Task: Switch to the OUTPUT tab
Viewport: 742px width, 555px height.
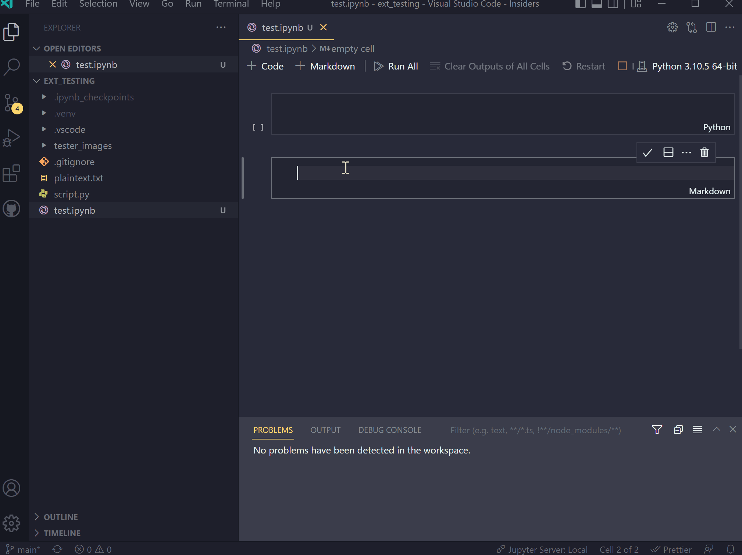Action: tap(325, 430)
